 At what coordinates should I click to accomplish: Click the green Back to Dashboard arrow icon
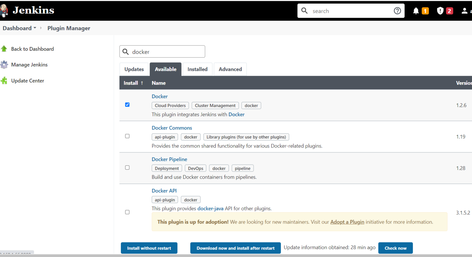[4, 49]
